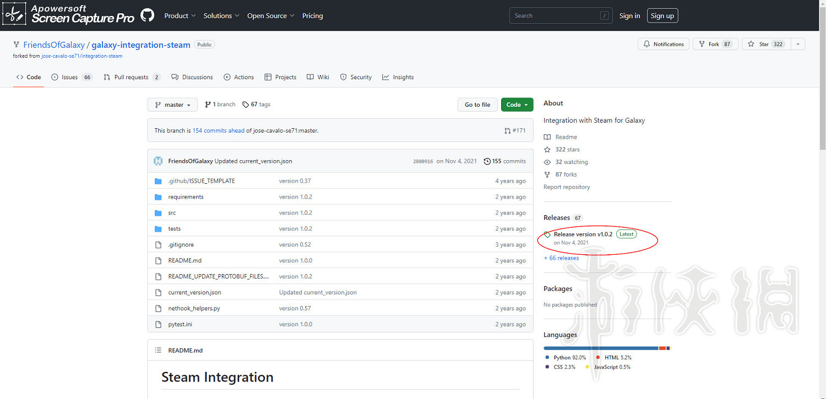The image size is (826, 399).
Task: Open the Star list dropdown arrow
Action: 798,44
